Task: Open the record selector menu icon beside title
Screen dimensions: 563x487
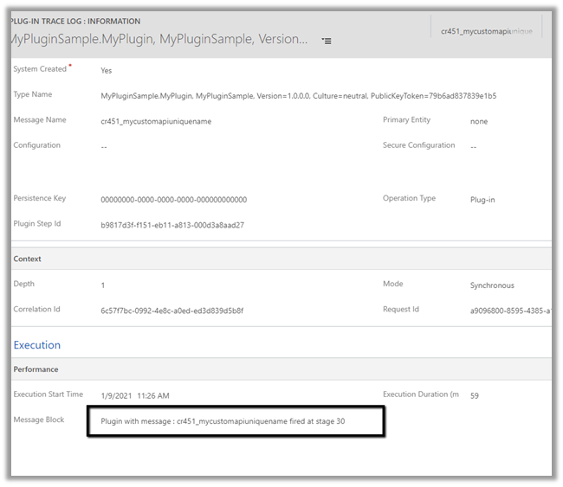Action: (x=327, y=41)
